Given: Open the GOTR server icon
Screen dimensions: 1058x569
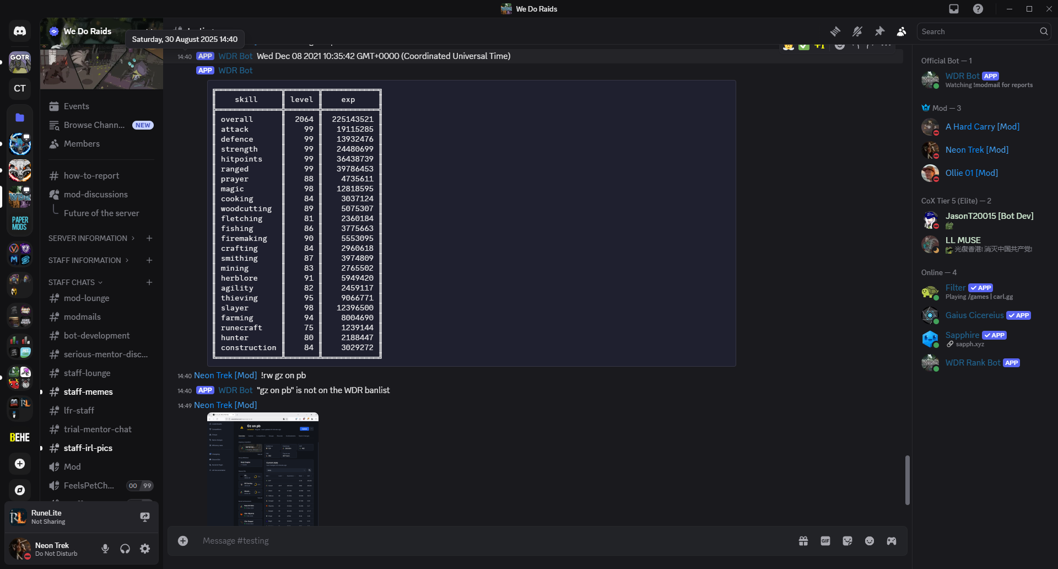Looking at the screenshot, I should coord(20,62).
